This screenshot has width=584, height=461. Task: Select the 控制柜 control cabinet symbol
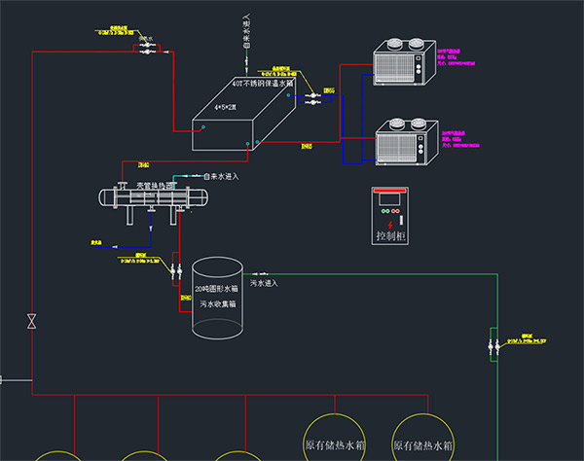pyautogui.click(x=394, y=214)
